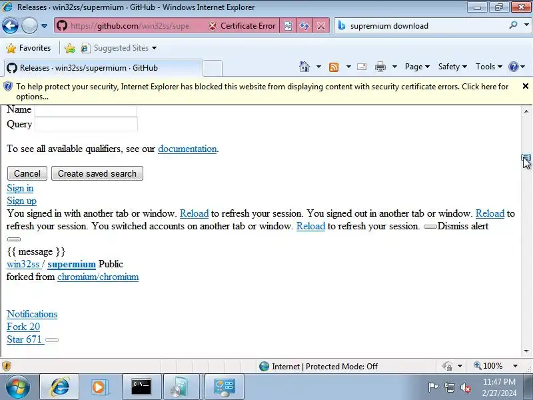Add to Favorites bar icon
The image size is (533, 400).
pos(70,48)
